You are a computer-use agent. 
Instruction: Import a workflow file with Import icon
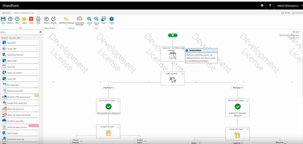(x=46, y=19)
